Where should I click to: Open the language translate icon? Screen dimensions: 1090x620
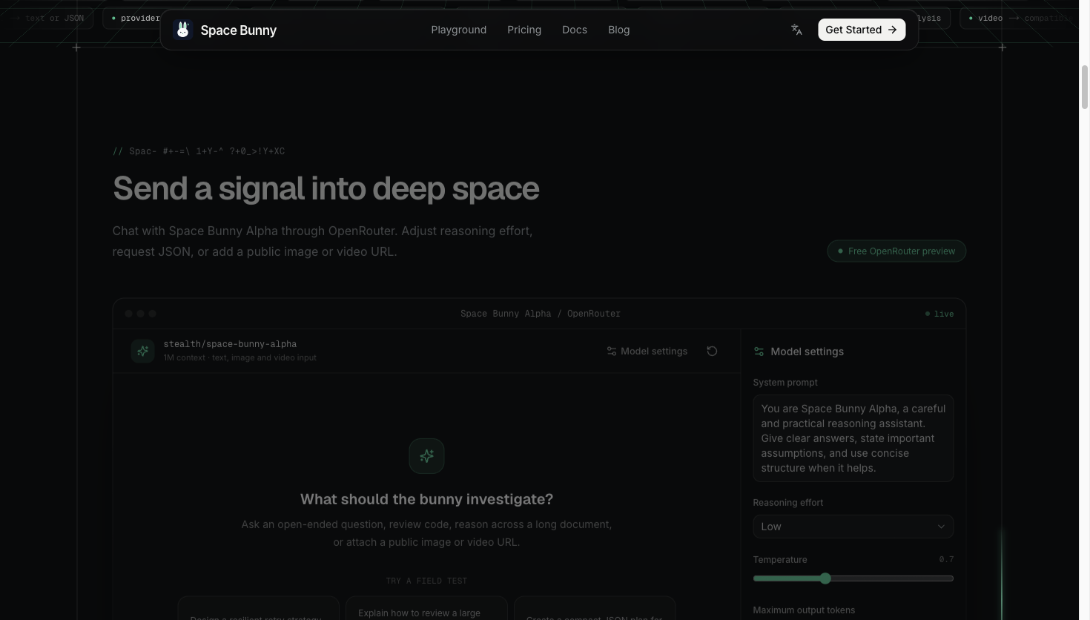click(796, 30)
